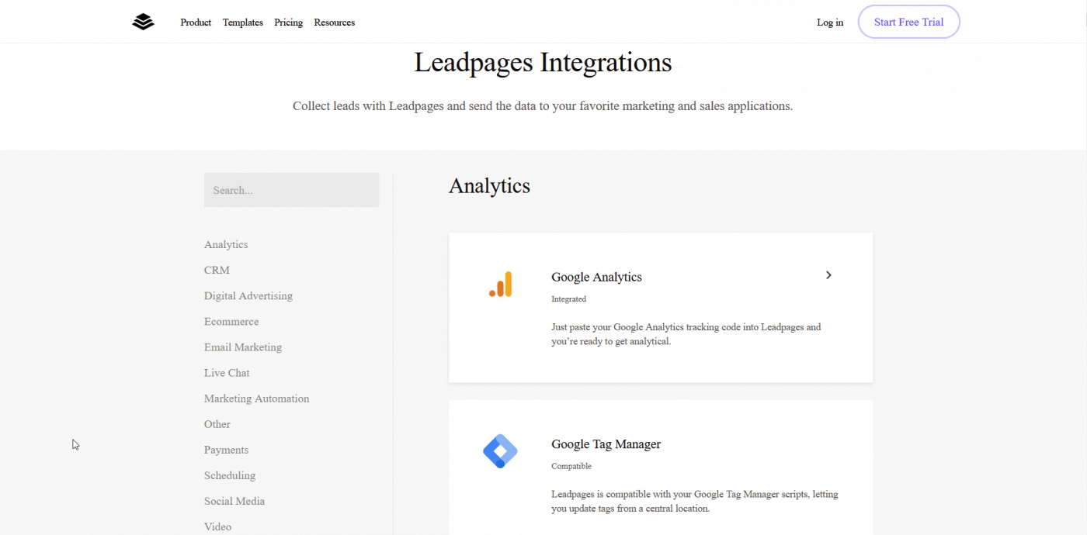Select the Email Marketing category
The height and width of the screenshot is (535, 1087).
(x=243, y=347)
